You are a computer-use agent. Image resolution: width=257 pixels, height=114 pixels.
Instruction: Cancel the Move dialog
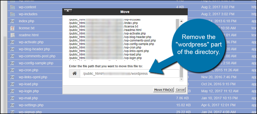point(180,90)
